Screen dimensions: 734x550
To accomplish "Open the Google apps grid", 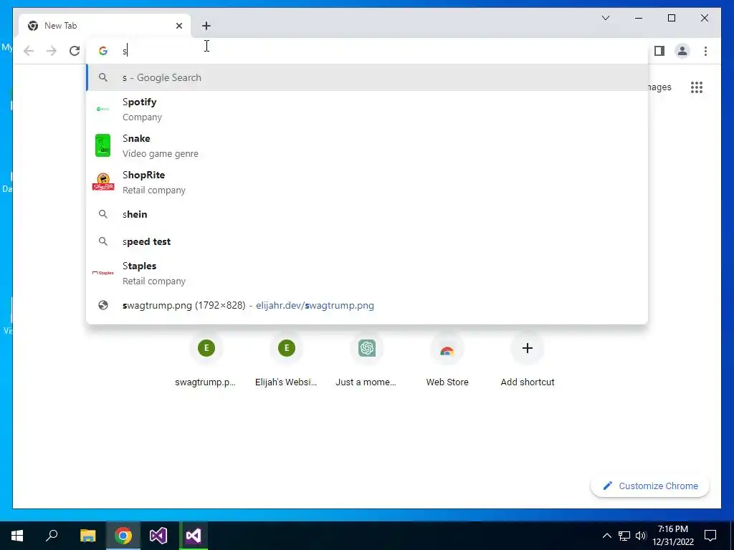I will click(697, 87).
